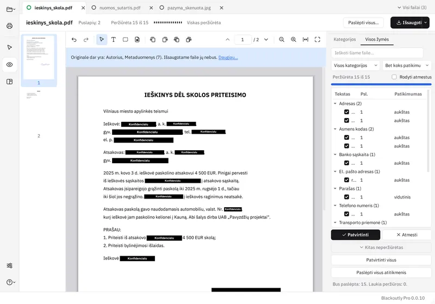Zoom in on the document
435x304 pixels.
[294, 40]
